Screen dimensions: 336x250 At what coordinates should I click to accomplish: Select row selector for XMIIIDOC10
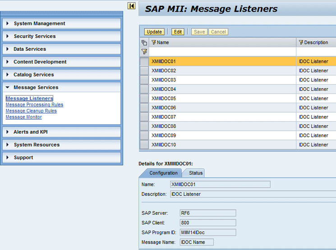(144, 145)
